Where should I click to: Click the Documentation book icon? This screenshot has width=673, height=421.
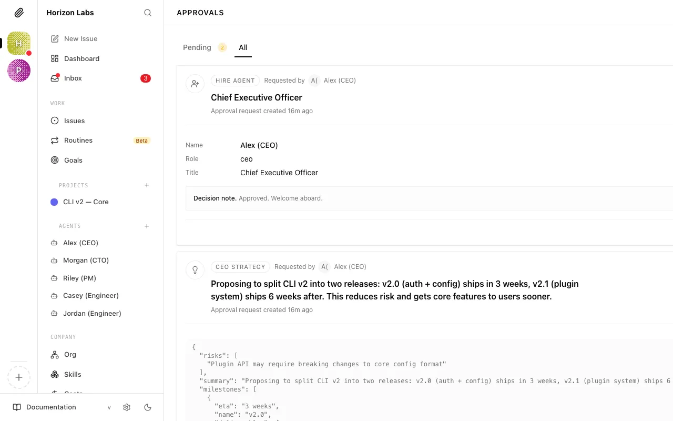17,407
